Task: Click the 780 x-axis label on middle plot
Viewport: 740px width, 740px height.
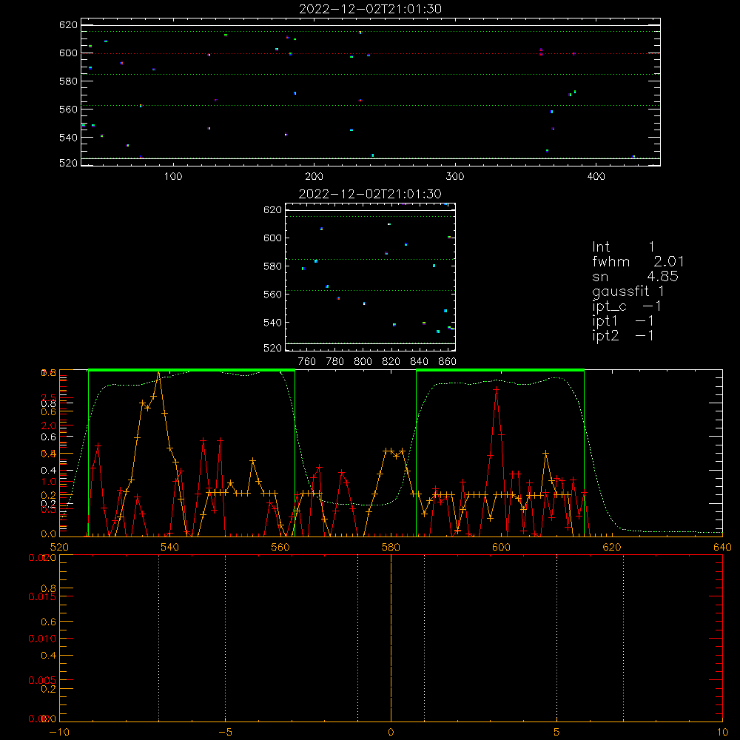Action: 335,362
